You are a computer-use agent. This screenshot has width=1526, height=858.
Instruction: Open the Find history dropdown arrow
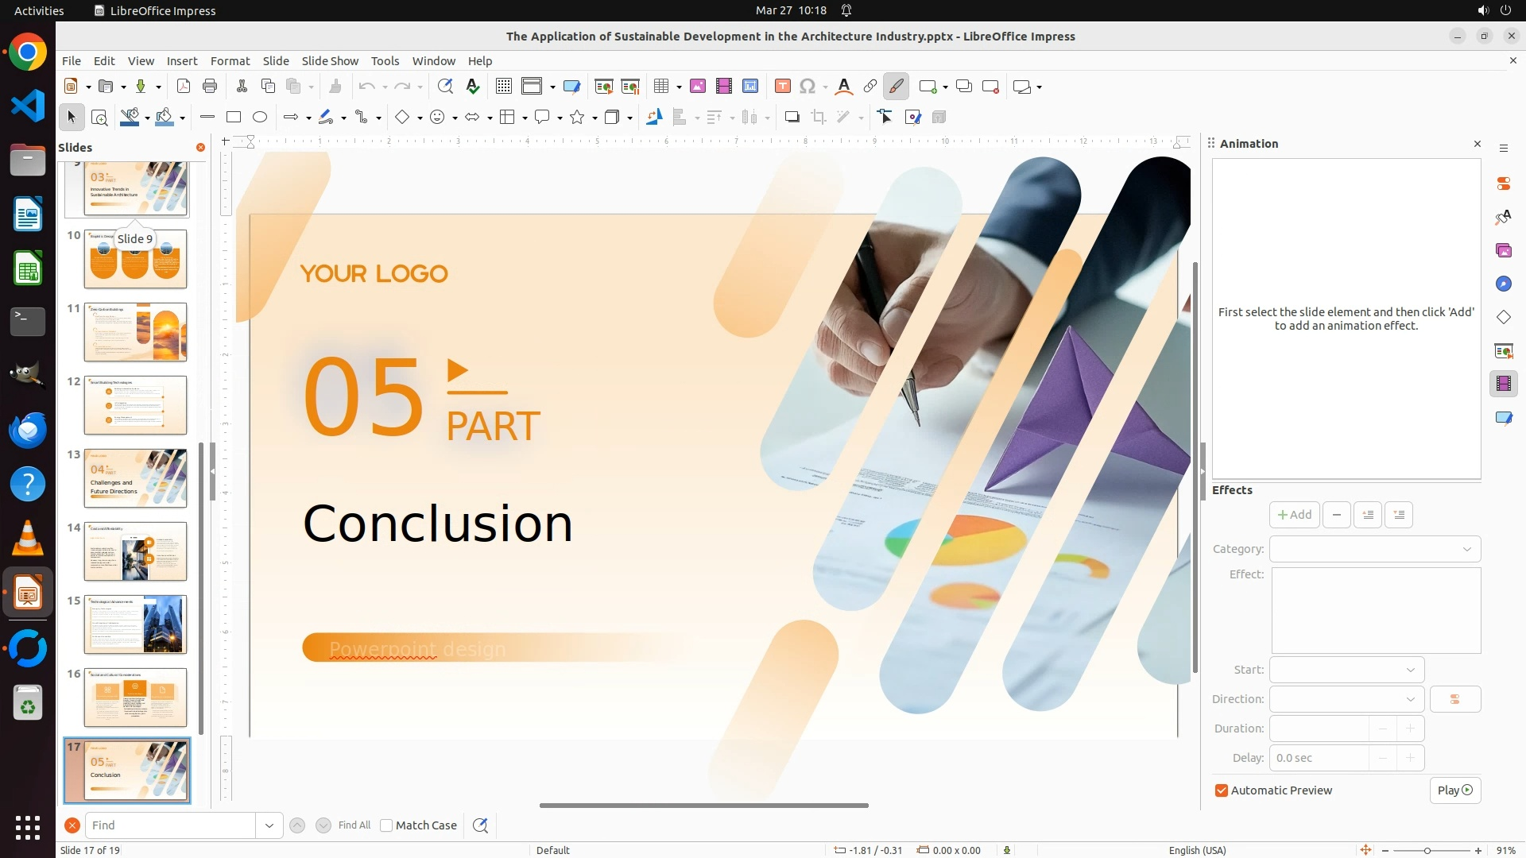(269, 825)
